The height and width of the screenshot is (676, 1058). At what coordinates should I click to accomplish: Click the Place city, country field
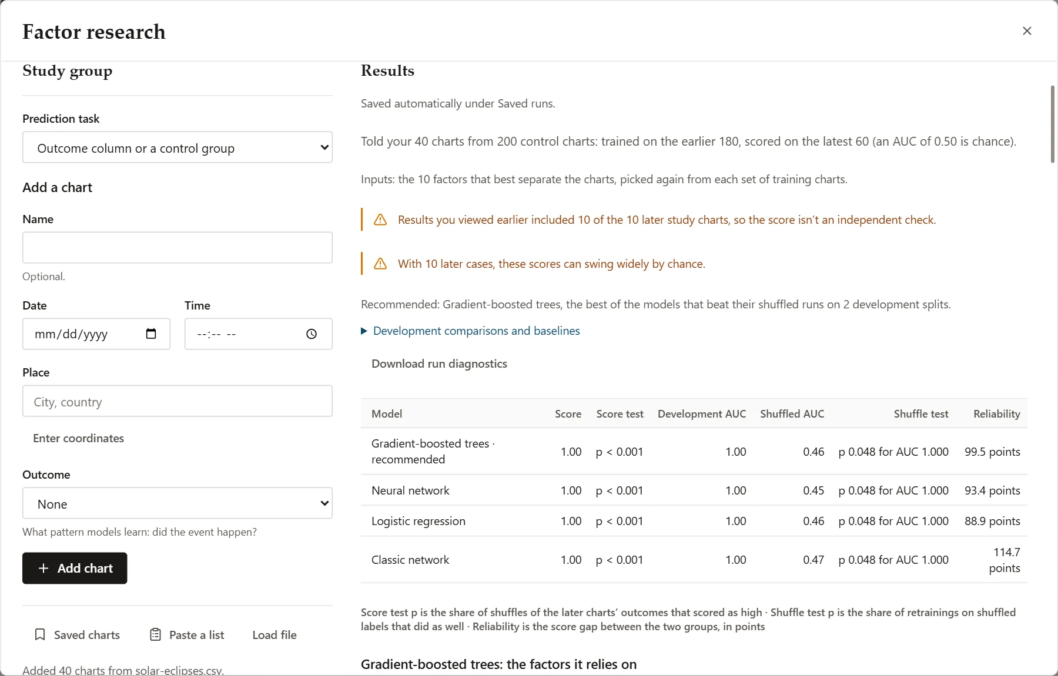point(178,401)
